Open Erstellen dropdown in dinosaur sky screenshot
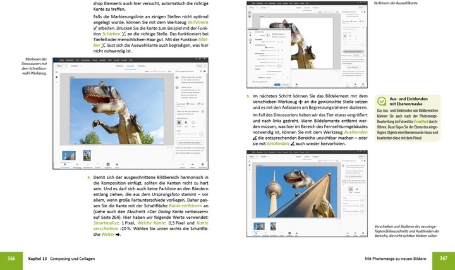The image size is (455, 270). click(x=76, y=66)
